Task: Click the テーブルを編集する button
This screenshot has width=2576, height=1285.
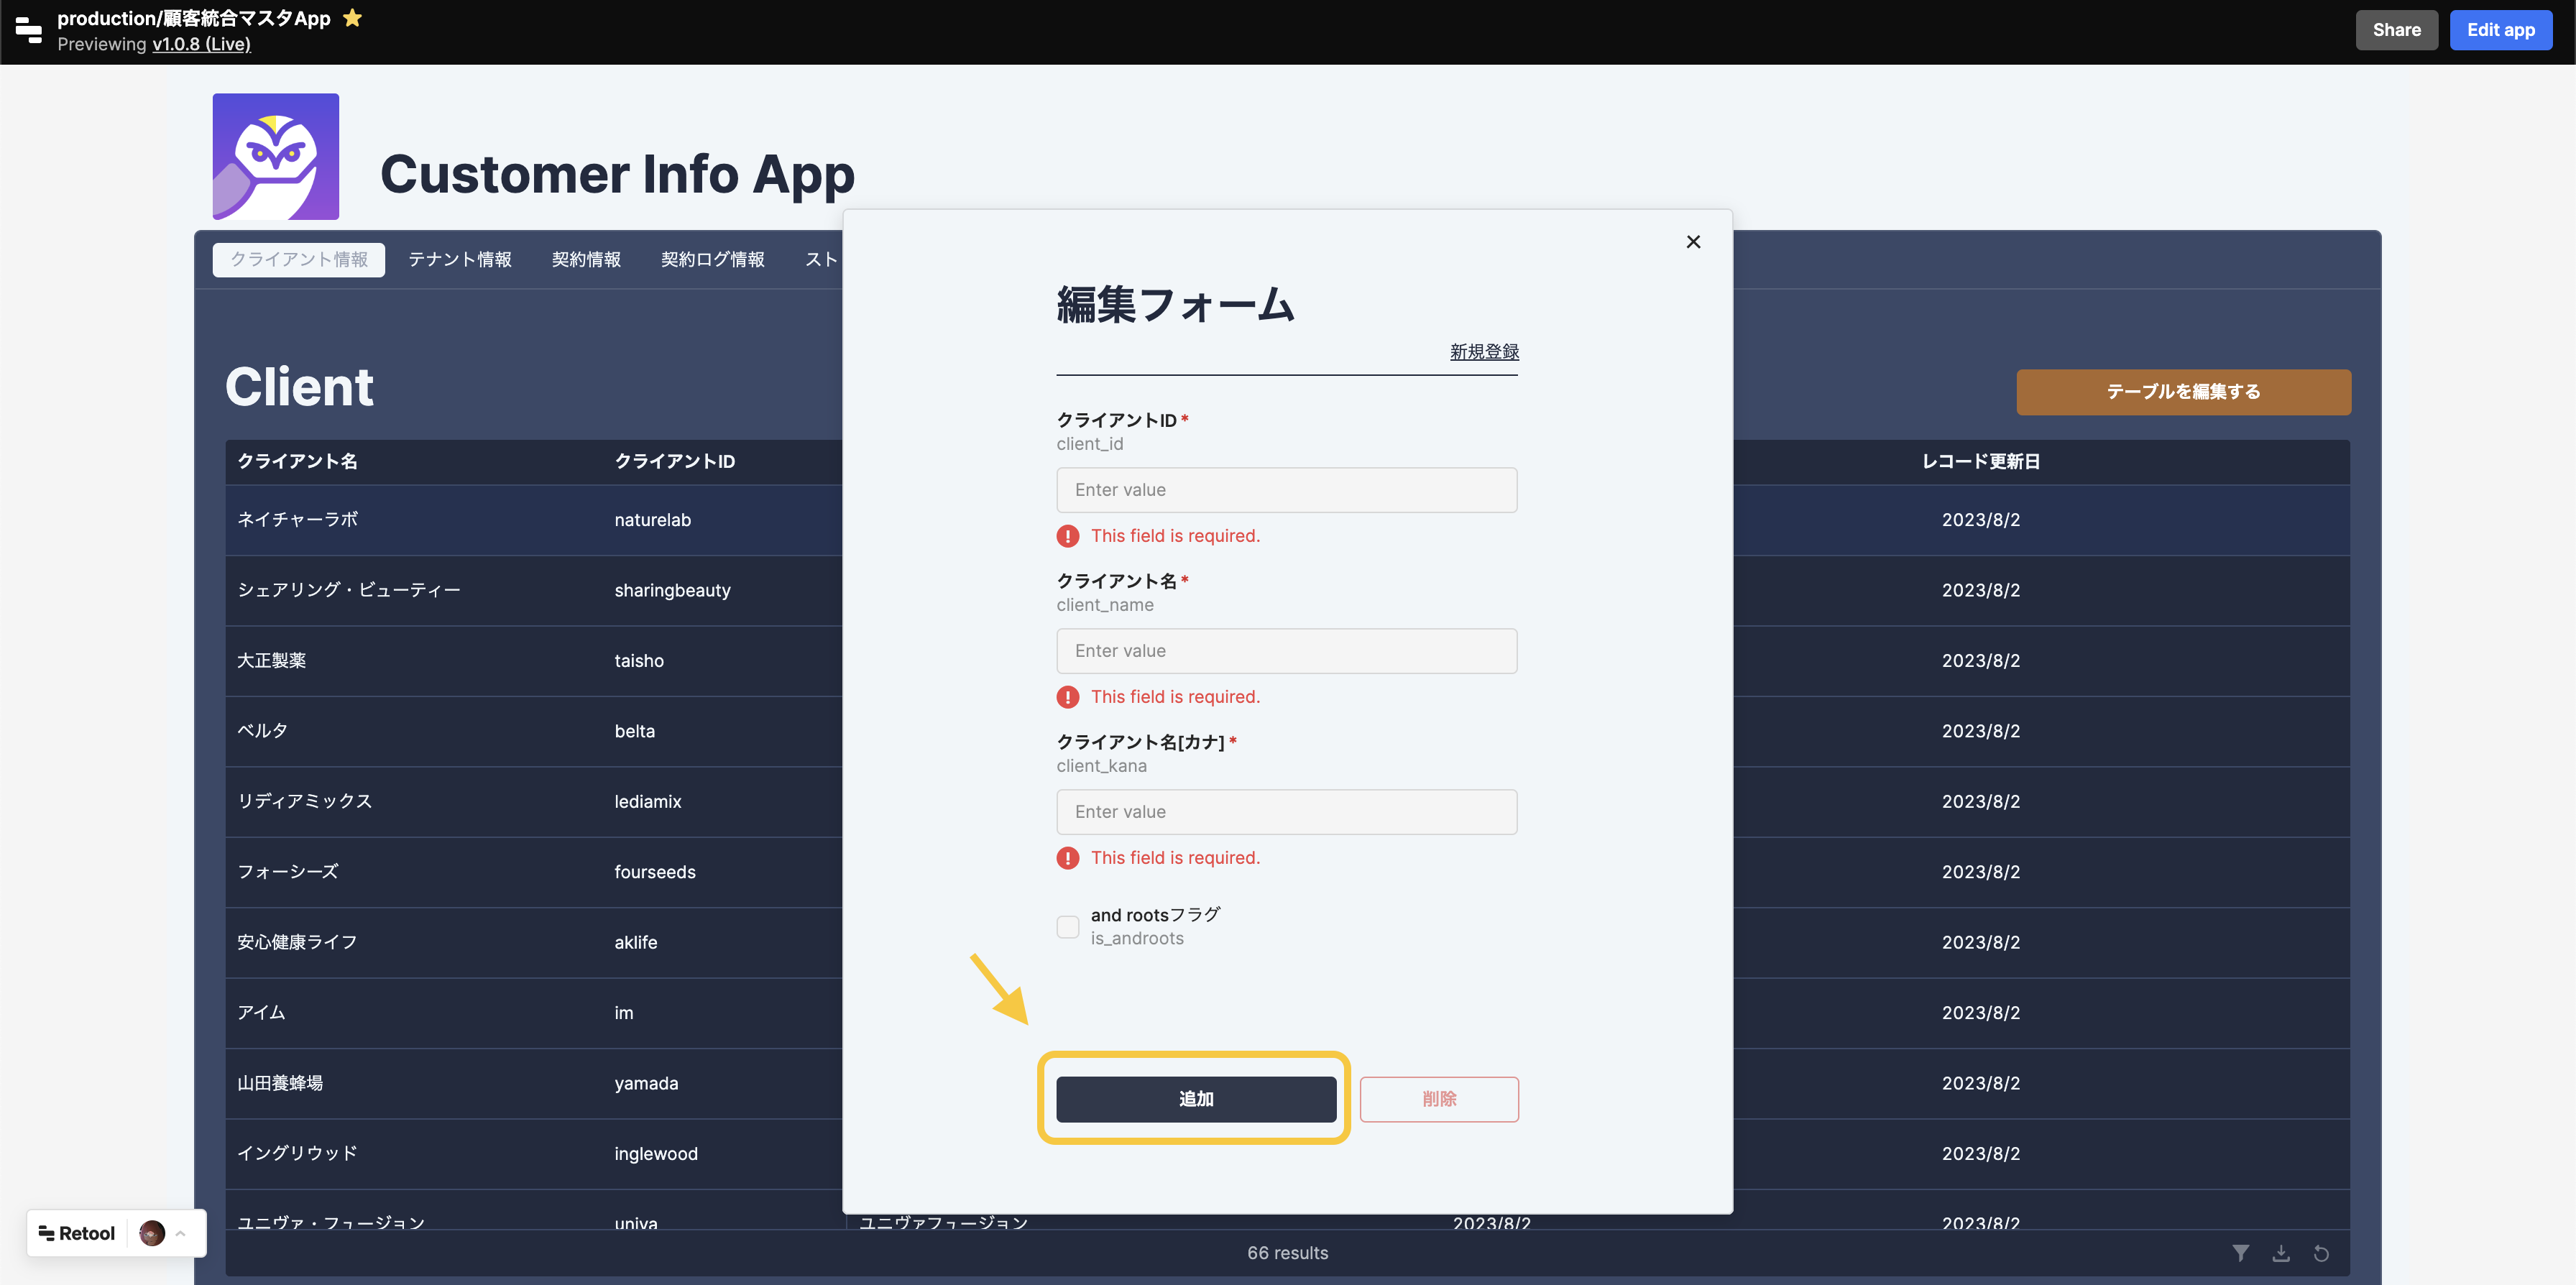Action: coord(2184,392)
